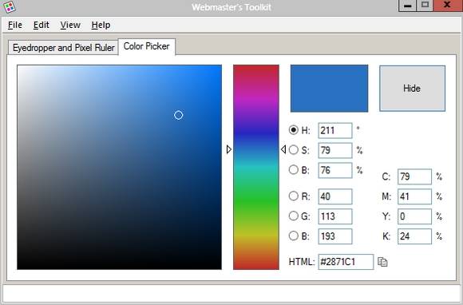
Task: Click the blue current color preview swatch
Action: 329,89
